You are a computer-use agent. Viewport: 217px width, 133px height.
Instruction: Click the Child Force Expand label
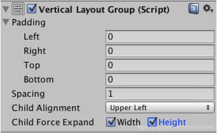pyautogui.click(x=53, y=122)
